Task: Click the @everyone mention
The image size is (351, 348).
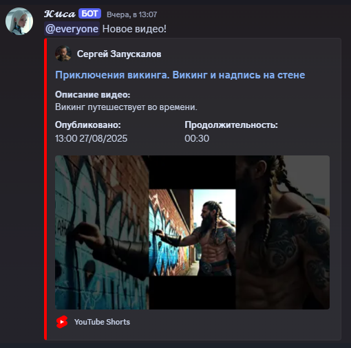Action: click(72, 29)
